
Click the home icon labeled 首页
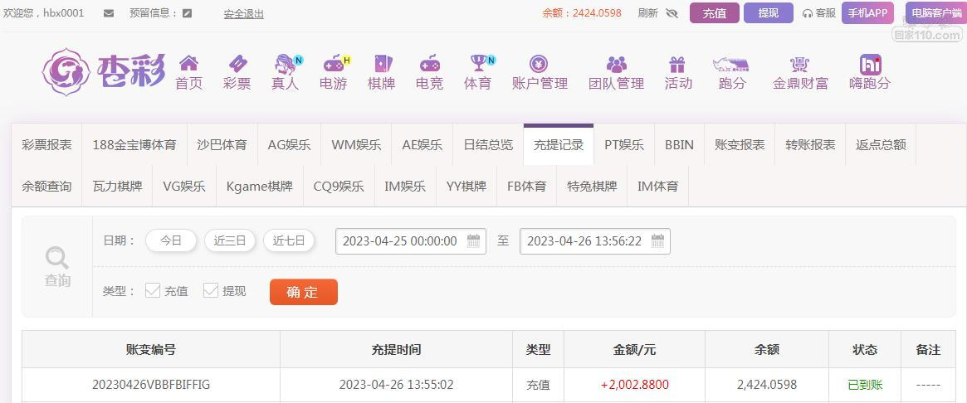coord(188,64)
